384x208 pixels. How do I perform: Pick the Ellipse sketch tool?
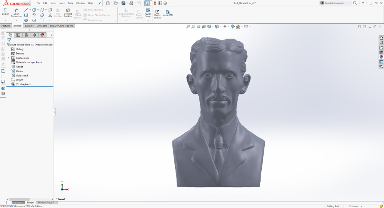click(x=42, y=15)
